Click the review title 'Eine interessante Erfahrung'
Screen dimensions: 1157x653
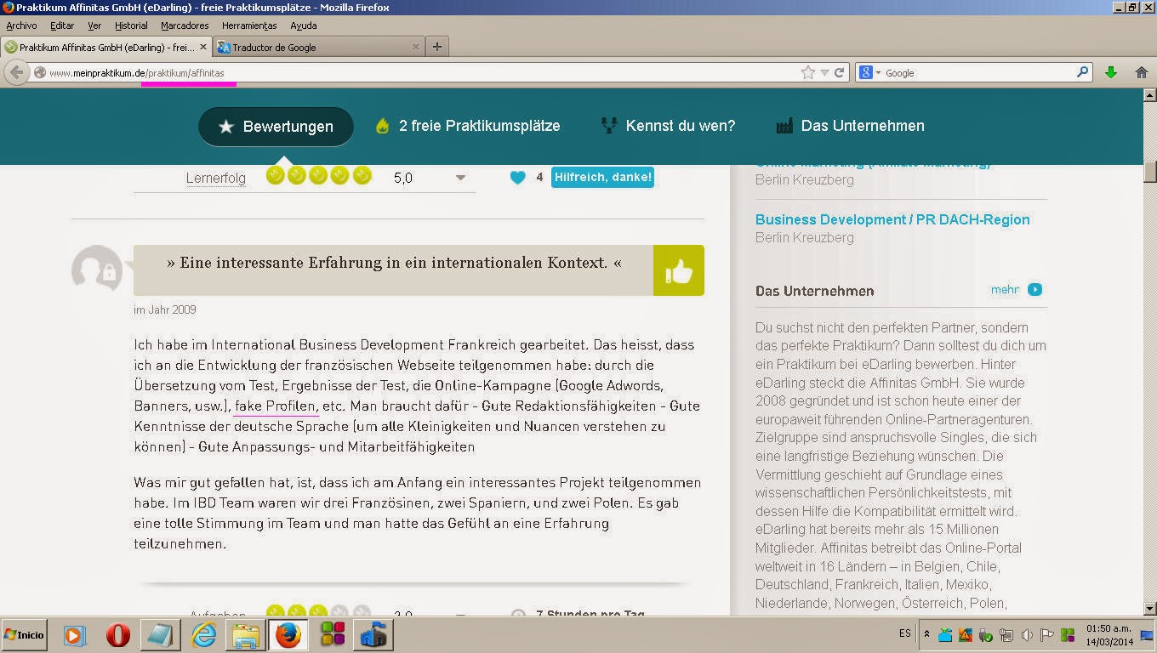pyautogui.click(x=394, y=263)
